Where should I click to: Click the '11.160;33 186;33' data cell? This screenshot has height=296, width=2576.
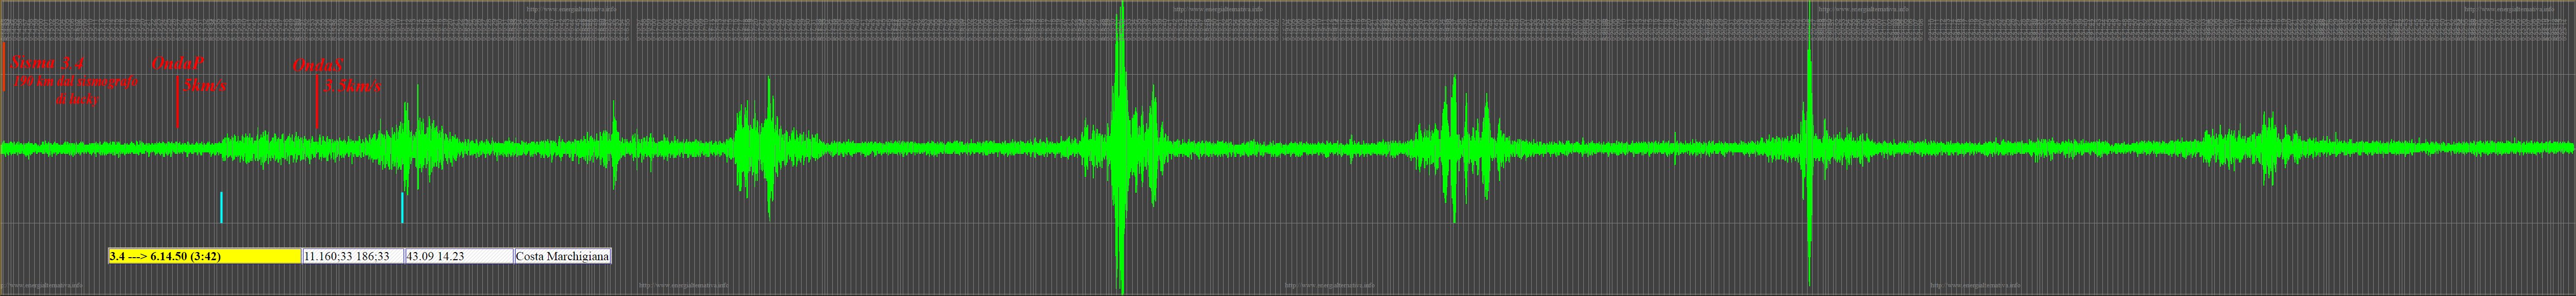click(x=354, y=256)
